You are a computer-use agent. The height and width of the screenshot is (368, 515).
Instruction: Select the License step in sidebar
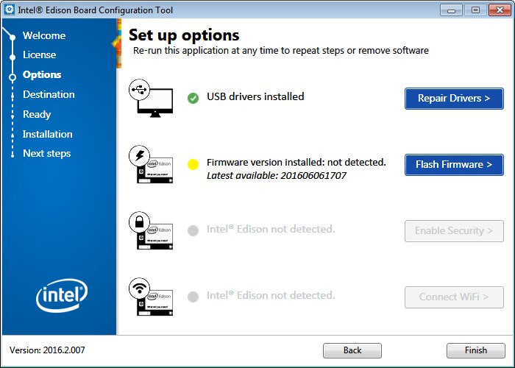point(39,54)
